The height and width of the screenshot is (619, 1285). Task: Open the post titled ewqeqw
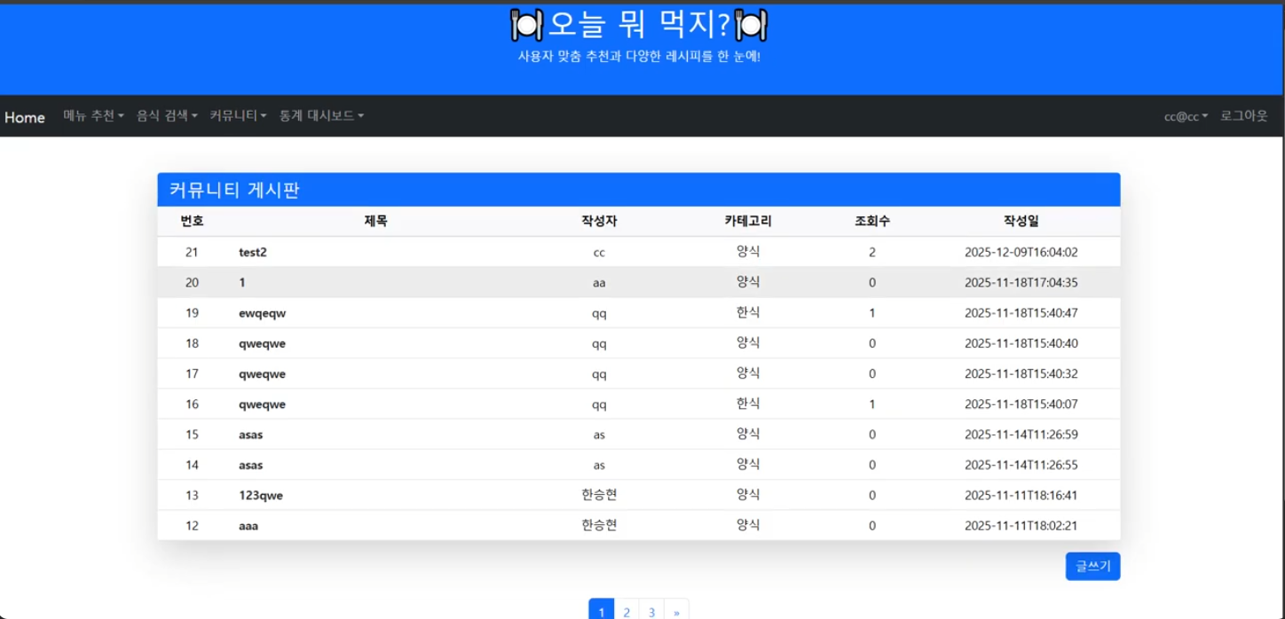pos(263,313)
